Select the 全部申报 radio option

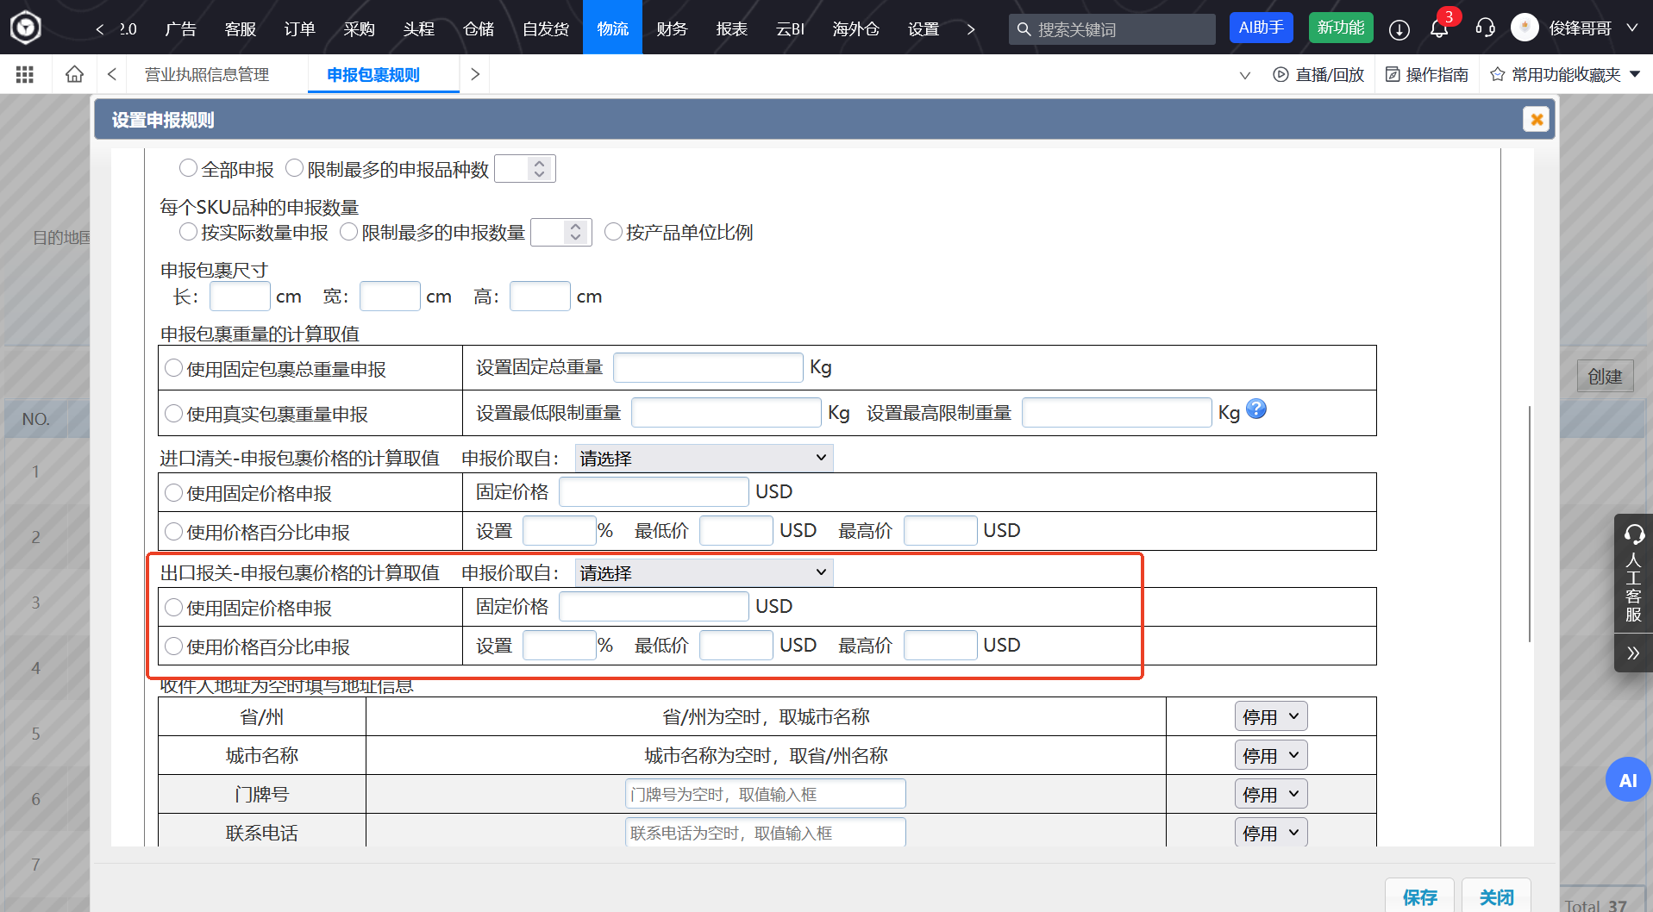pyautogui.click(x=188, y=168)
